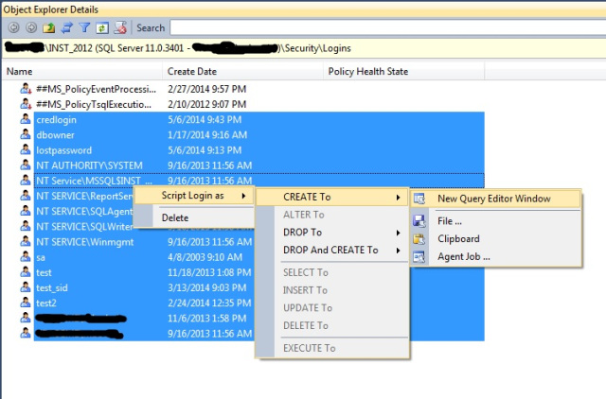Click the Refresh toolbar icon
Viewport: 606px width, 399px height.
tap(102, 27)
